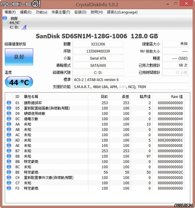Screen dimensions: 195x208
Task: Click the power-on count value 68 次
Action: coord(175,65)
